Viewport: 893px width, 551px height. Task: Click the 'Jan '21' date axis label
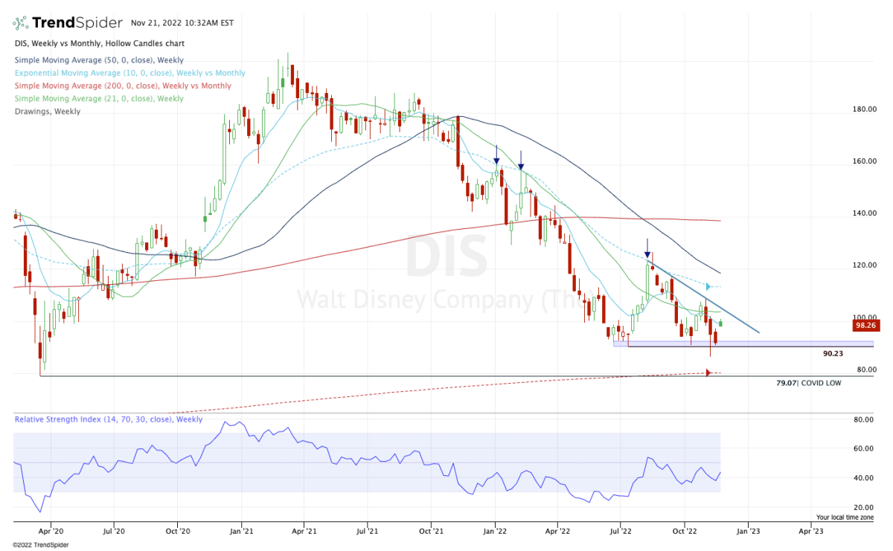coord(240,532)
